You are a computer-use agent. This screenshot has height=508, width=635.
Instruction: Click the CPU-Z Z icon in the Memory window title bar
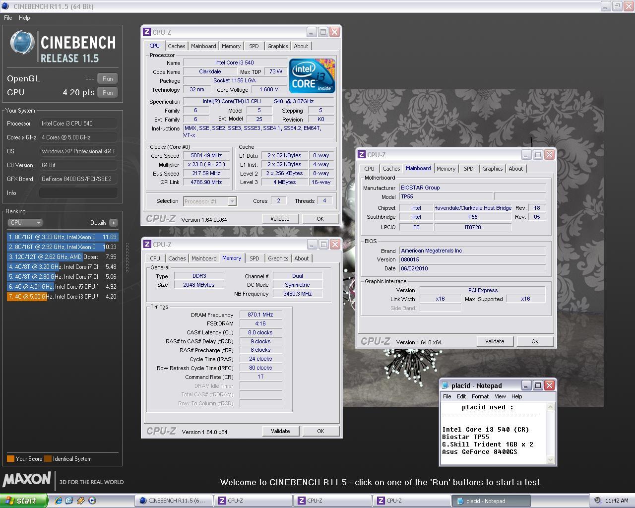[x=147, y=245]
